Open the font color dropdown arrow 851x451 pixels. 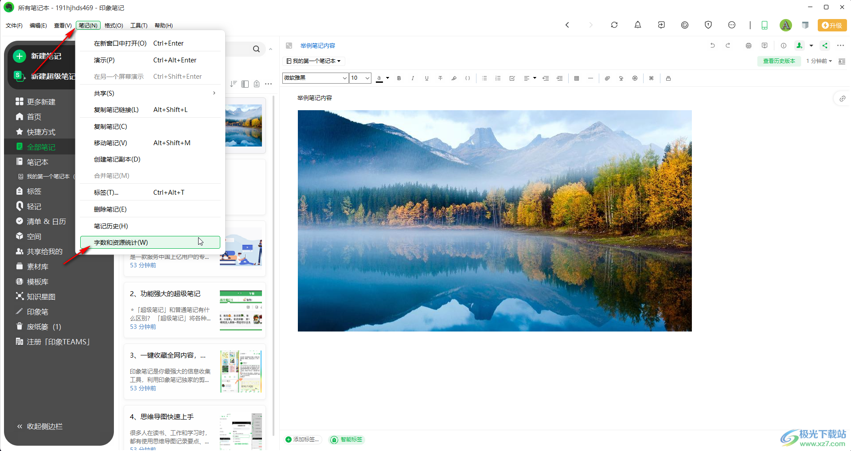(x=387, y=78)
